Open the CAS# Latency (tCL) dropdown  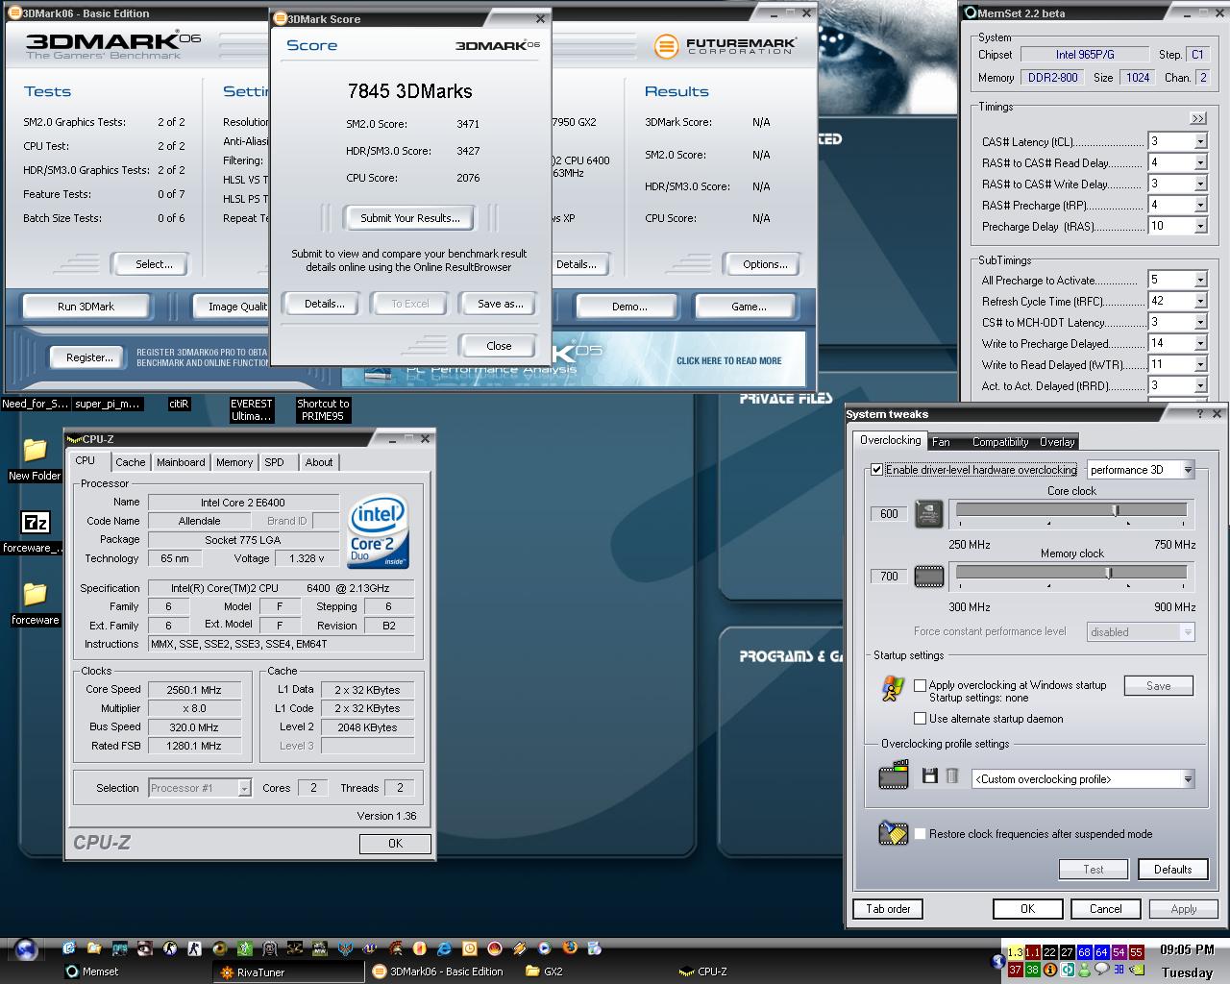1199,141
